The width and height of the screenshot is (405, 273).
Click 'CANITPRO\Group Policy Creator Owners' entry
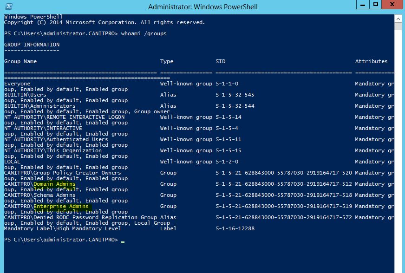coord(63,173)
